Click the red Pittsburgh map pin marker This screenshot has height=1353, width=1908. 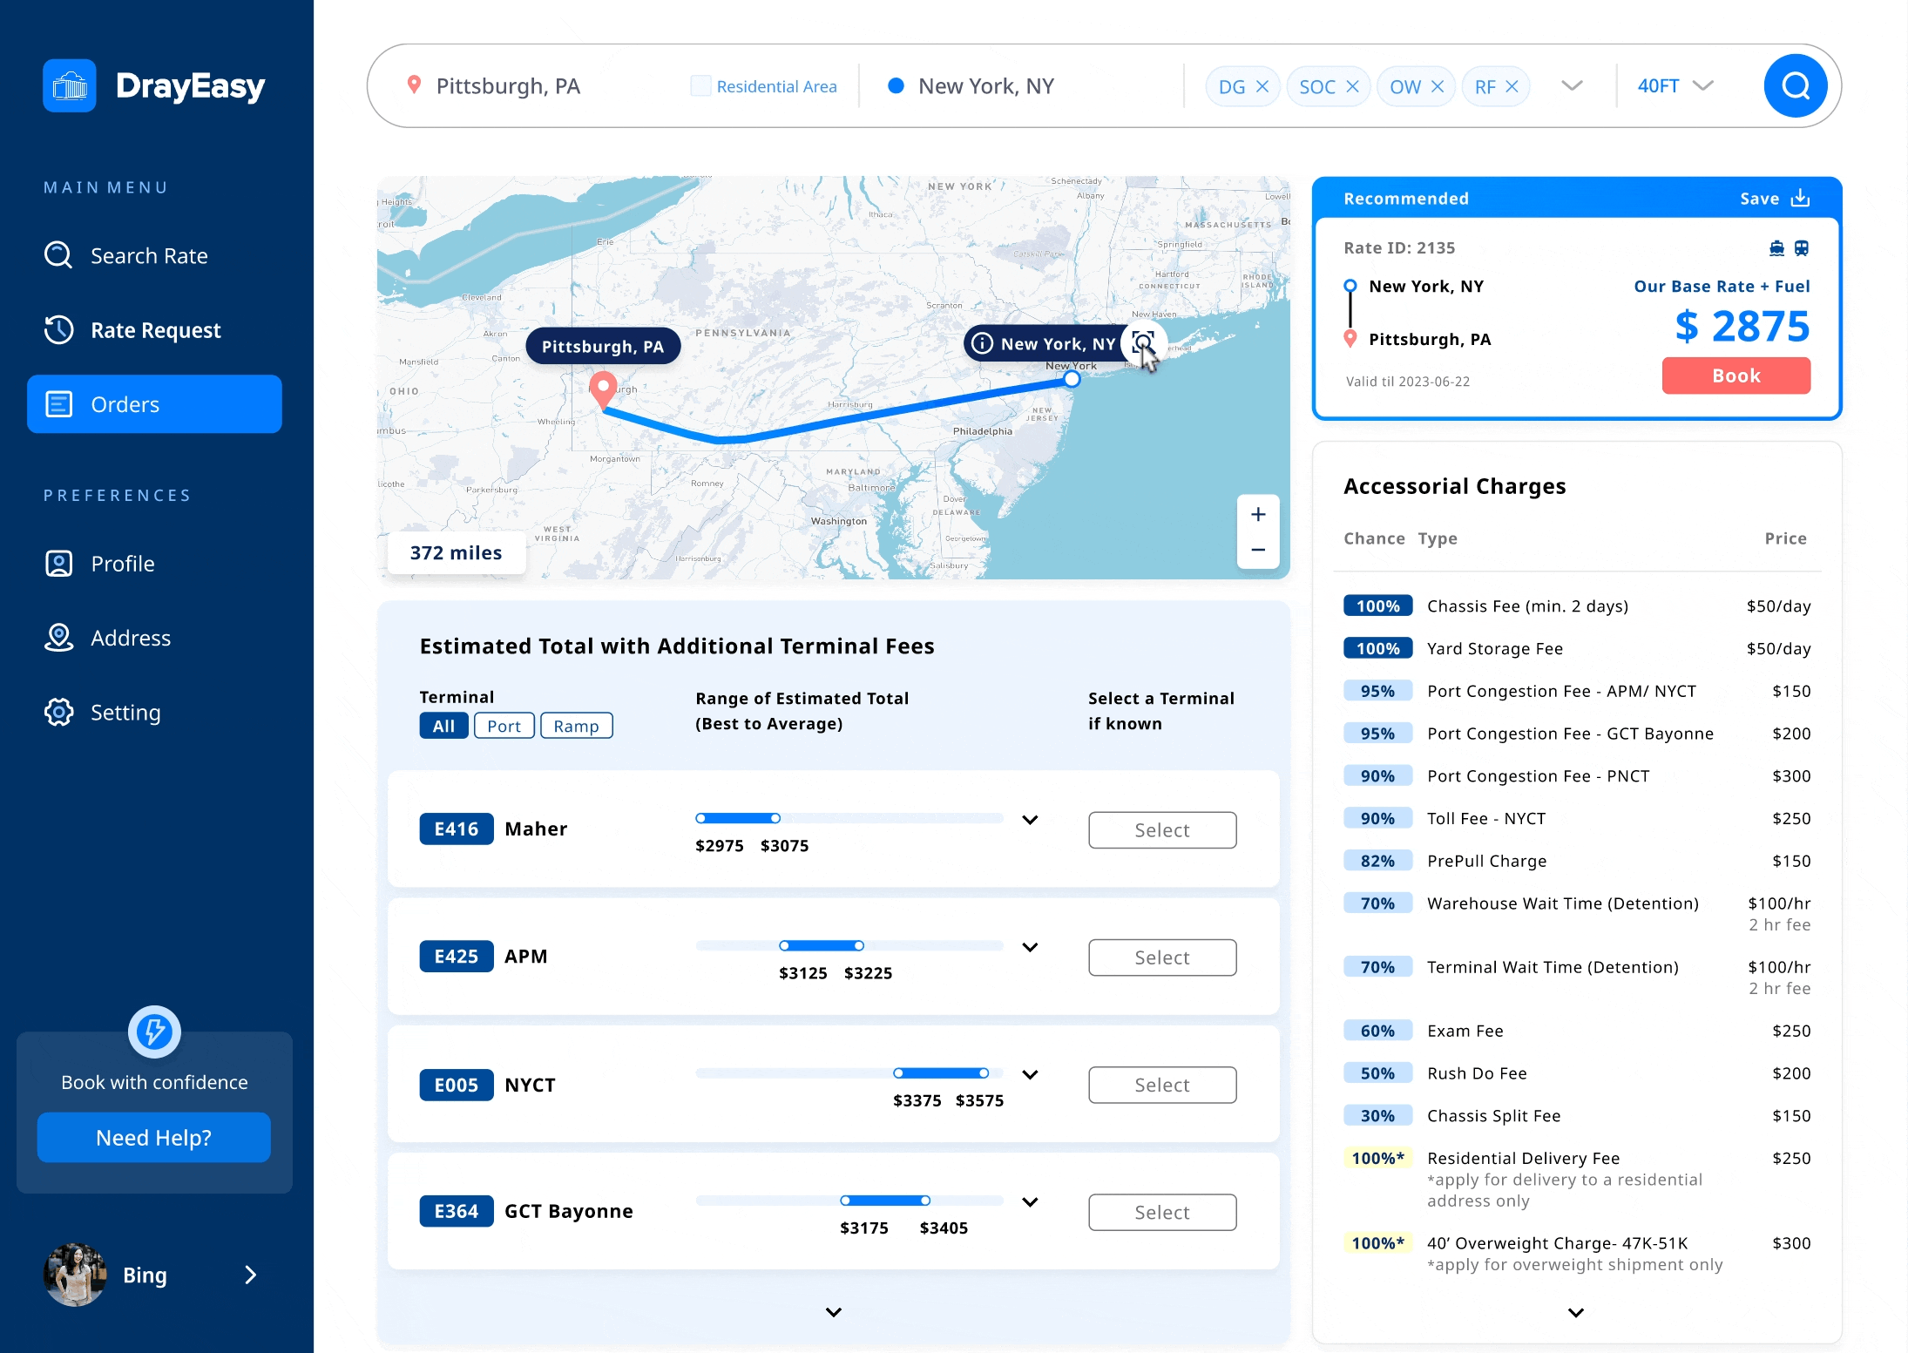click(x=603, y=387)
